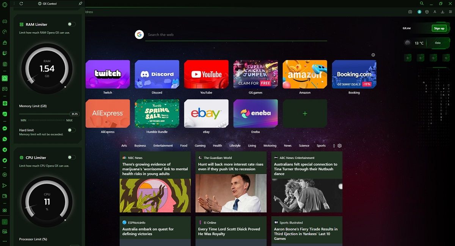Turn on the Hard limit switch
The image size is (455, 246).
71,130
